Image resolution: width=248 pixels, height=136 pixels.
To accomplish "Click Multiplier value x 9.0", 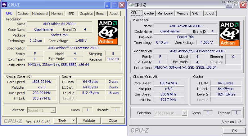I will click(x=42, y=87).
